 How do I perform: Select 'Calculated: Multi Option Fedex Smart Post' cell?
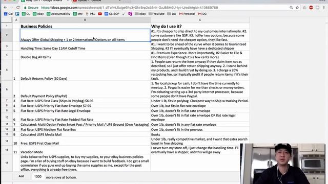85,125
